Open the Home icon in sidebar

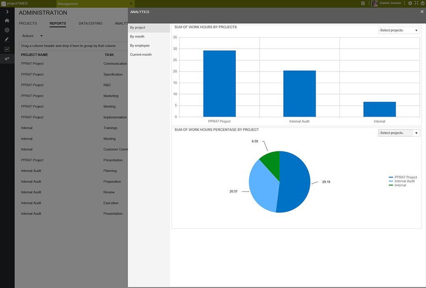[x=7, y=20]
